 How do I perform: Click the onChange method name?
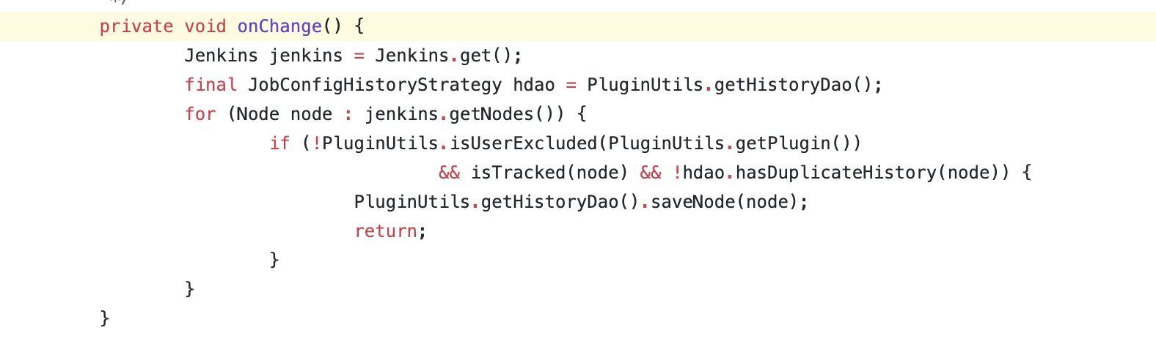[279, 26]
